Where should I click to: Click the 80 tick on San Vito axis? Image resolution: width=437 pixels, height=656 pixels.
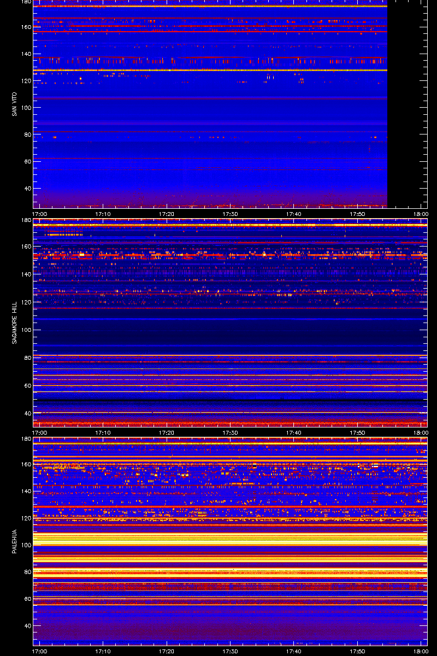(x=27, y=134)
